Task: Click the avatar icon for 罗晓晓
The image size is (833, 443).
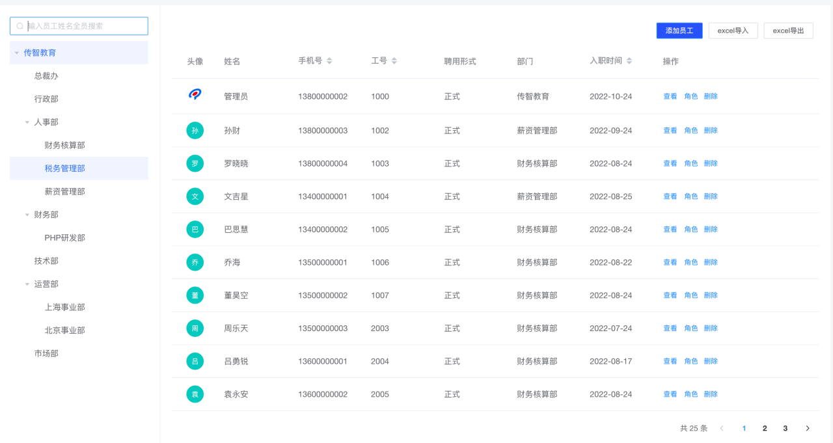Action: (195, 164)
